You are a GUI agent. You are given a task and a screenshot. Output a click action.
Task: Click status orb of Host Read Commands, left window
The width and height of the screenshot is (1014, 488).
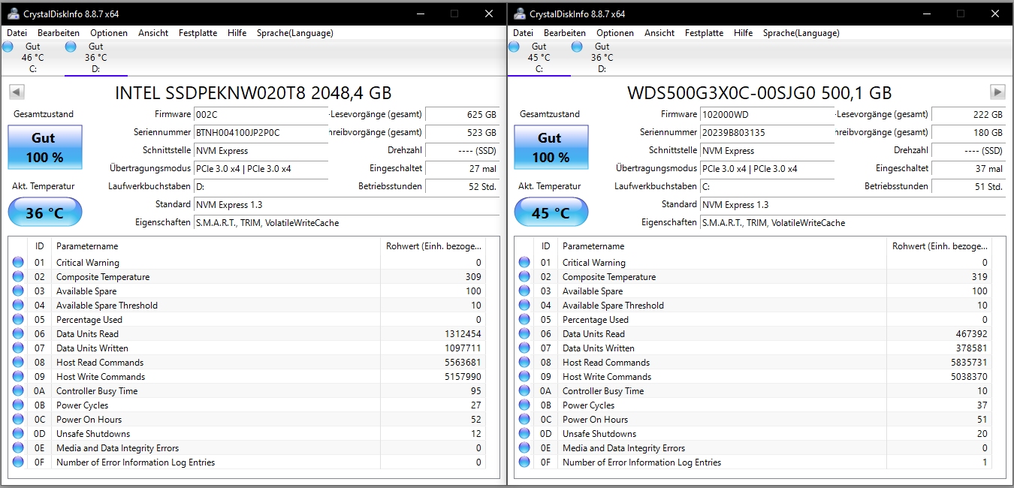pyautogui.click(x=18, y=363)
